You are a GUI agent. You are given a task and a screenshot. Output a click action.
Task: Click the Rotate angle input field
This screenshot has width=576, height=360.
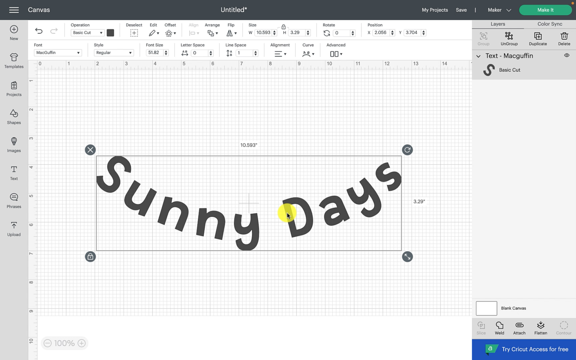point(342,33)
